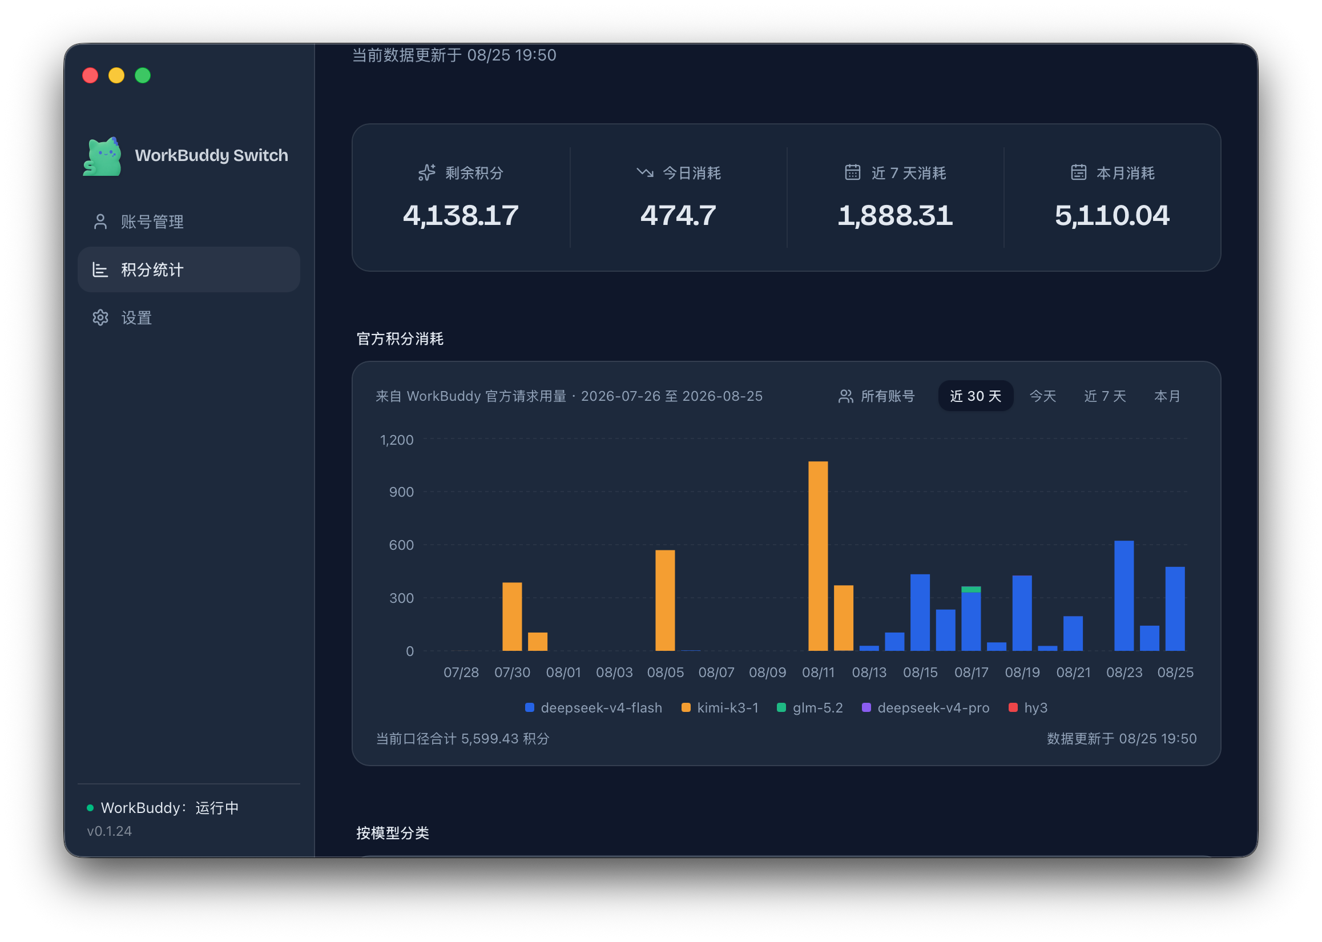Click the 按模型分类 section heading

[393, 834]
